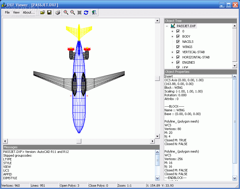Click the drawing area horizontal scrollbar thumb
The height and width of the screenshot is (189, 240).
(x=79, y=141)
